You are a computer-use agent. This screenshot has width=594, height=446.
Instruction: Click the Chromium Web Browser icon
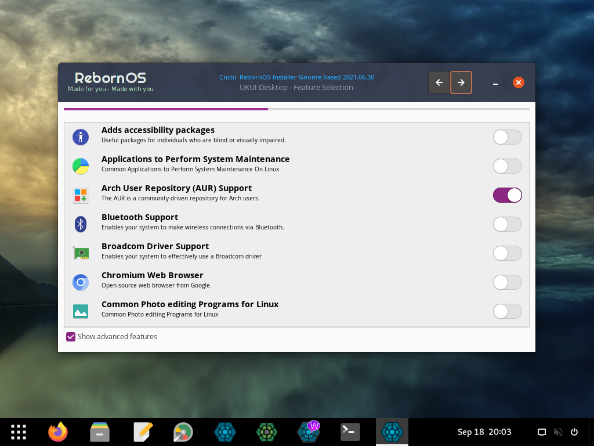[81, 283]
